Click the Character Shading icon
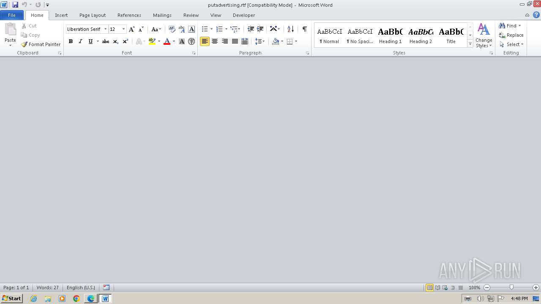The width and height of the screenshot is (541, 304). (x=182, y=41)
